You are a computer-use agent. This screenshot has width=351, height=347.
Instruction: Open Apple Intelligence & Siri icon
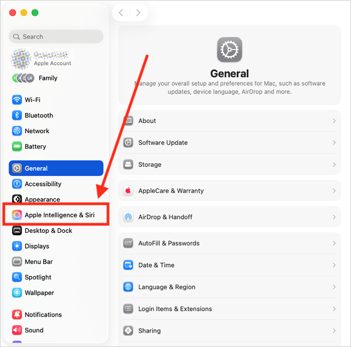click(17, 215)
